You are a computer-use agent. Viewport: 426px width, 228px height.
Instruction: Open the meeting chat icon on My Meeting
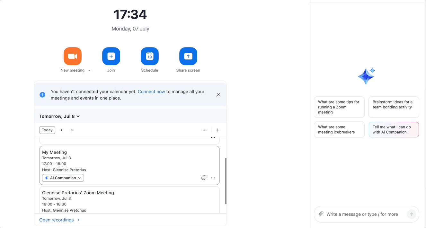(x=204, y=178)
